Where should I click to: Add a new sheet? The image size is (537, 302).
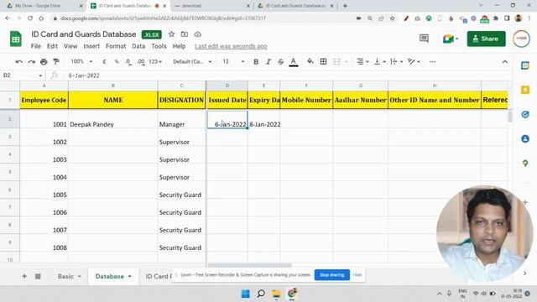[x=24, y=276]
